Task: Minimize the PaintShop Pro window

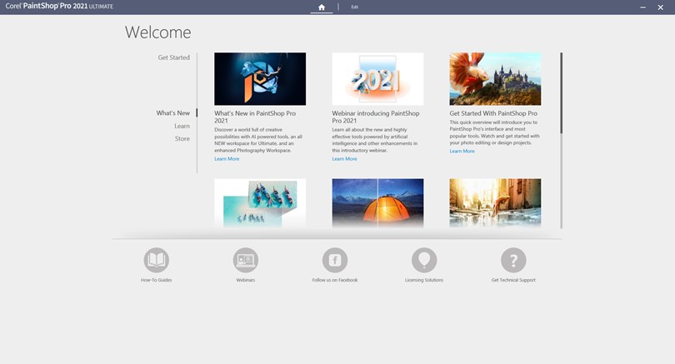Action: (x=642, y=7)
